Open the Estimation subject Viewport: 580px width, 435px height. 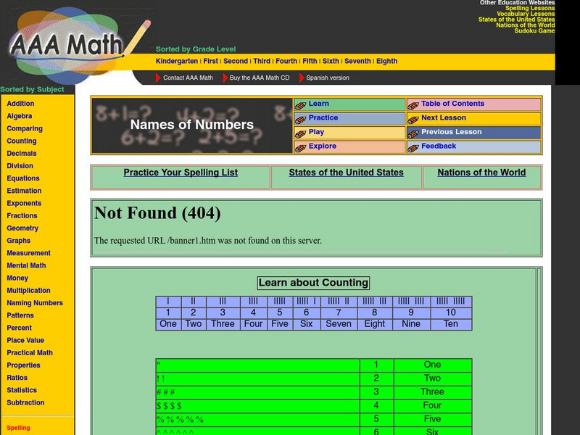[x=24, y=191]
